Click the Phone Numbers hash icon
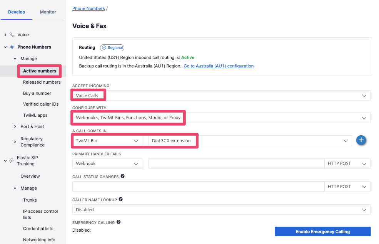This screenshot has height=244, width=379. (x=12, y=47)
